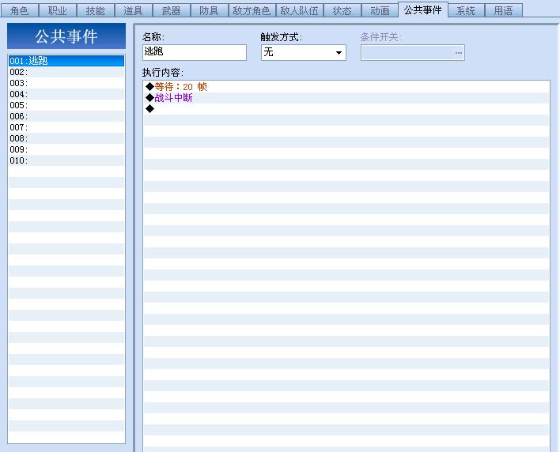Select list entry 005
Viewport: 560px width, 452px height.
(66, 105)
